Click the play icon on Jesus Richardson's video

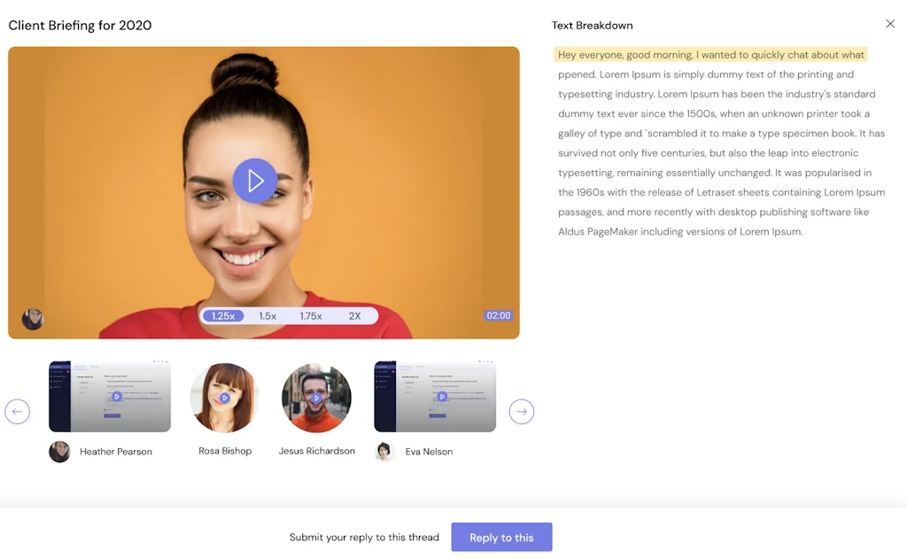[x=317, y=397]
